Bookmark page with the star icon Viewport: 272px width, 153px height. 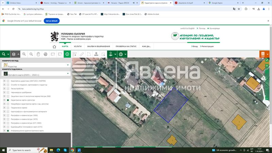(x=239, y=9)
